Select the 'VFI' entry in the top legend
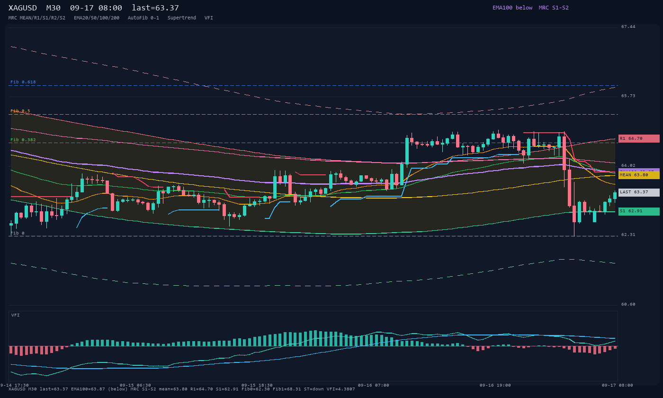663x398 pixels. (209, 18)
